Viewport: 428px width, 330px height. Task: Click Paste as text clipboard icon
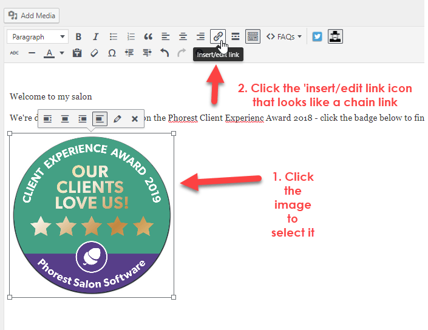77,53
